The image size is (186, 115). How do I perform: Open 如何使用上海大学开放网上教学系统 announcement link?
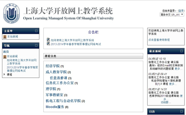(x=72, y=40)
